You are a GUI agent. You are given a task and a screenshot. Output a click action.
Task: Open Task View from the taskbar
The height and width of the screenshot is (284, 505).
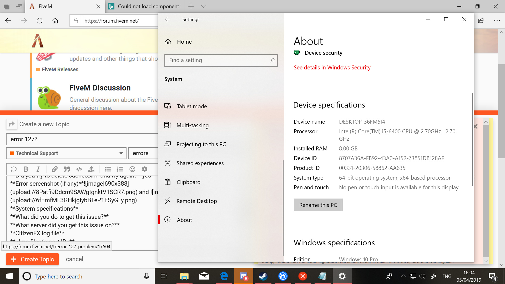pos(164,276)
